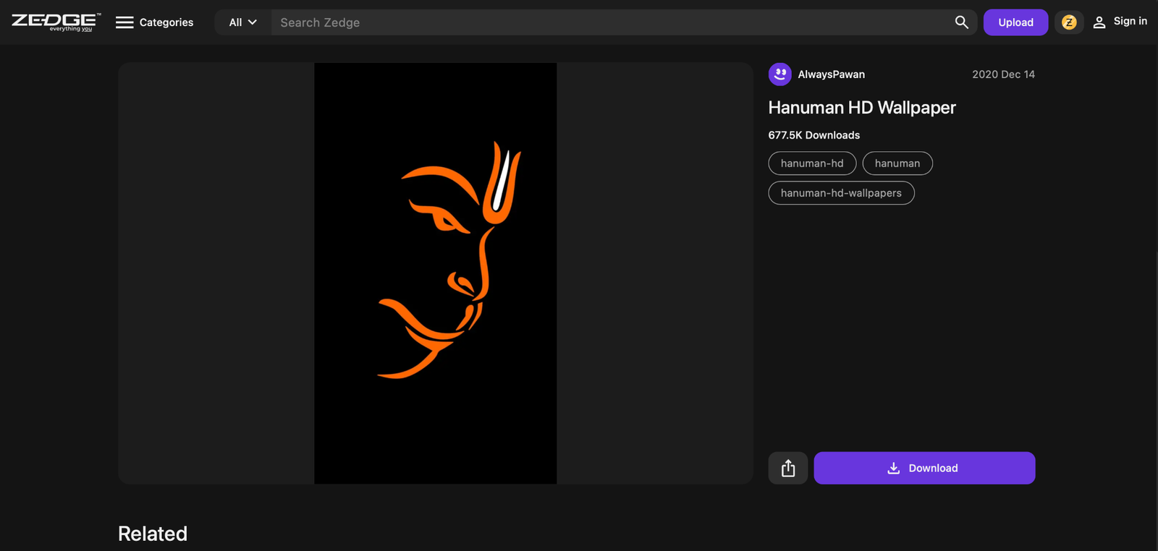Open the Hanuman wallpaper preview image

(436, 273)
